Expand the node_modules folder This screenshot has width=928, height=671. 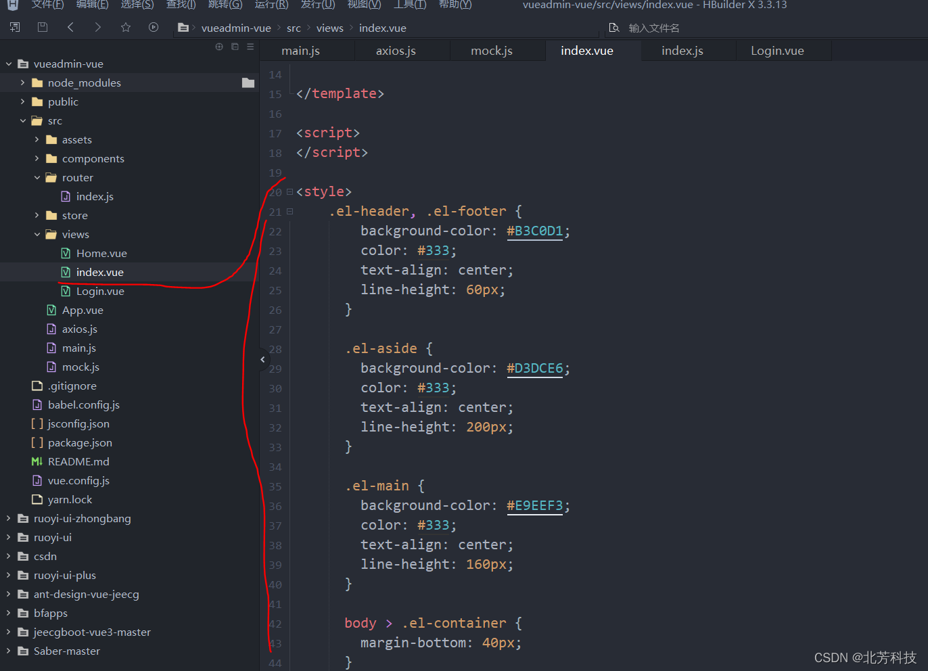(22, 83)
